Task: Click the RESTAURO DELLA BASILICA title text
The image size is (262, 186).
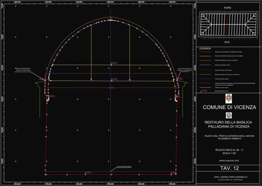Action: [228, 122]
